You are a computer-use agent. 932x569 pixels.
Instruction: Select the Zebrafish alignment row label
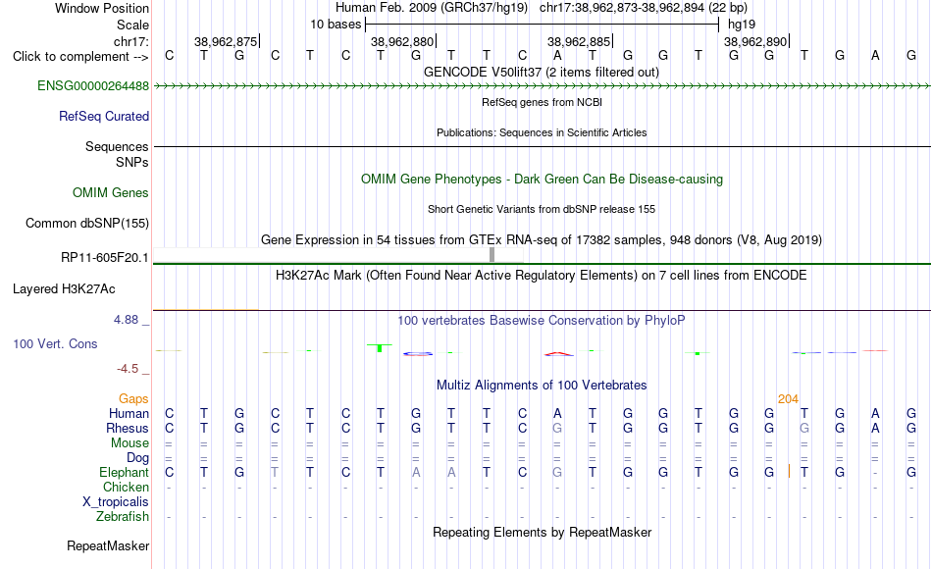[123, 516]
